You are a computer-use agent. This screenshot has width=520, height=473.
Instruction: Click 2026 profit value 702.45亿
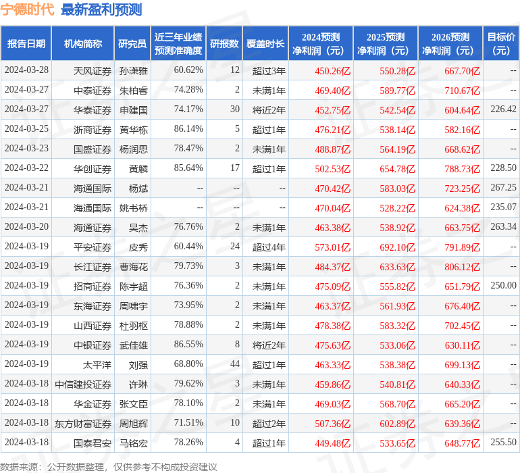[x=463, y=326]
